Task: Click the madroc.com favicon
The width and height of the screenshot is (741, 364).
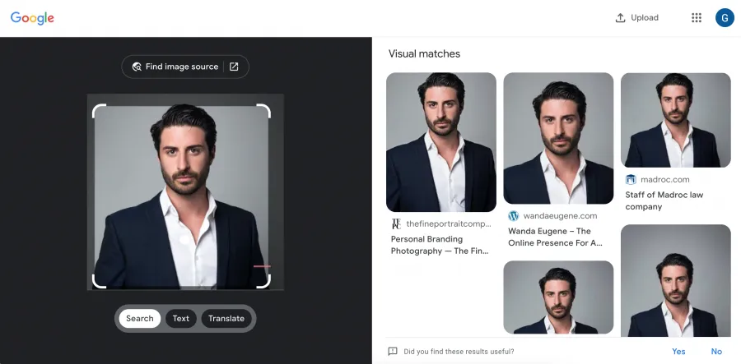Action: tap(631, 180)
